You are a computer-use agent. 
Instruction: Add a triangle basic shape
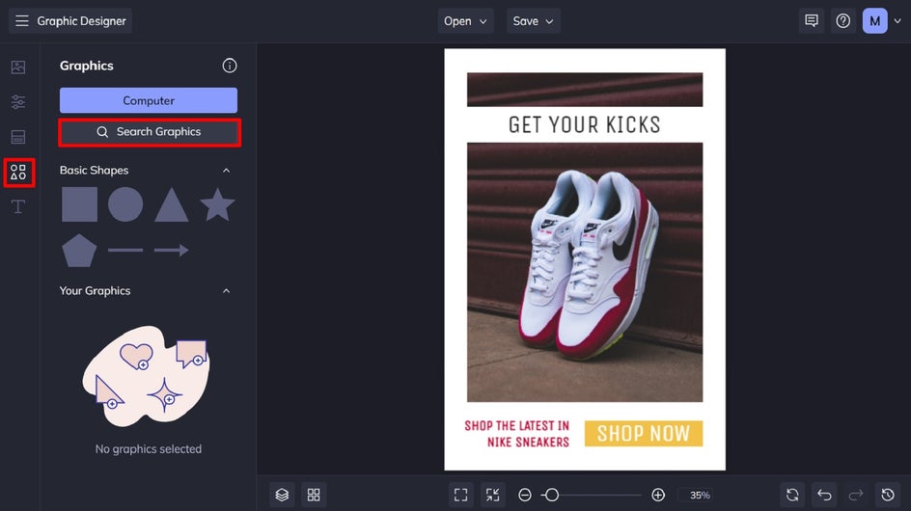172,204
